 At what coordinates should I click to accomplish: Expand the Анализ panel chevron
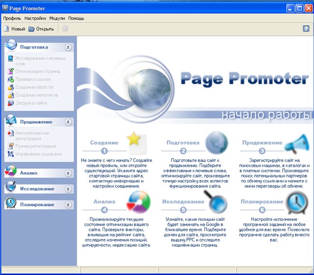(x=68, y=173)
